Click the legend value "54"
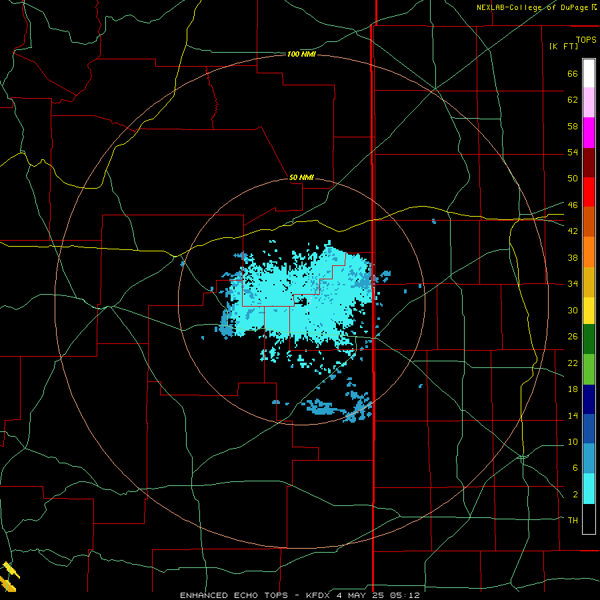The image size is (600, 600). (x=573, y=152)
